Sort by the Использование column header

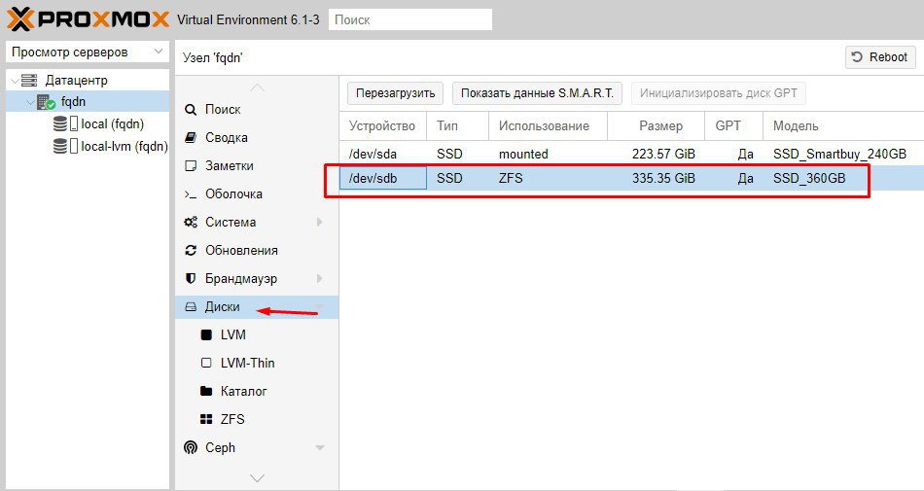coord(548,126)
